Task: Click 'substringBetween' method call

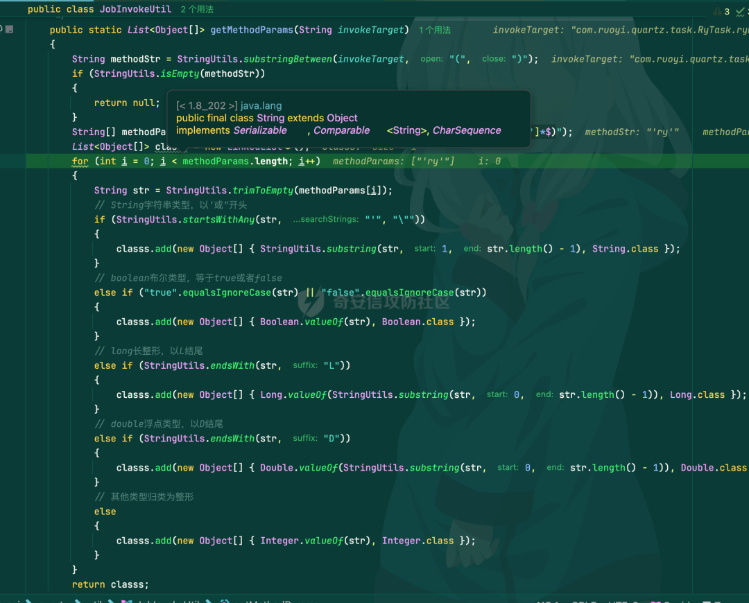Action: click(x=288, y=59)
